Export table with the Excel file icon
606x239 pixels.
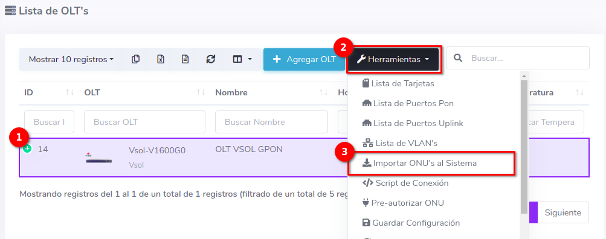[160, 60]
